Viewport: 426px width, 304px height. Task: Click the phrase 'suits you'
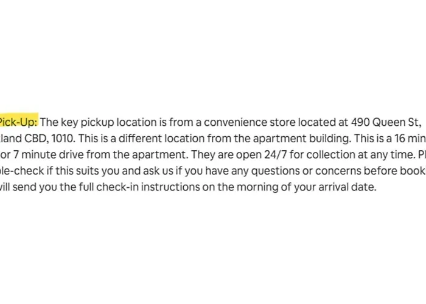pos(97,171)
